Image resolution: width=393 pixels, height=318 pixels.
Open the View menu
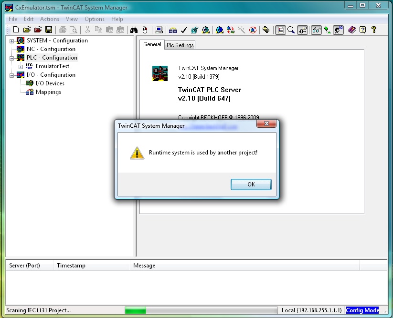pos(72,19)
